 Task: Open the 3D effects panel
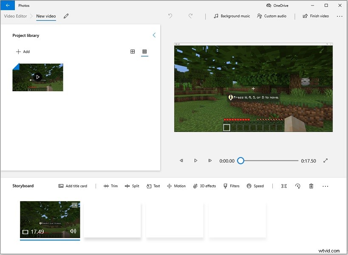pos(204,186)
